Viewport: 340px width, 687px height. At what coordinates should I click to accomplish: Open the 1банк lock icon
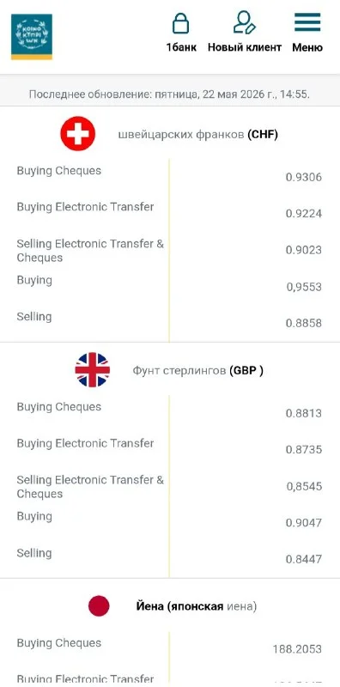click(x=180, y=23)
